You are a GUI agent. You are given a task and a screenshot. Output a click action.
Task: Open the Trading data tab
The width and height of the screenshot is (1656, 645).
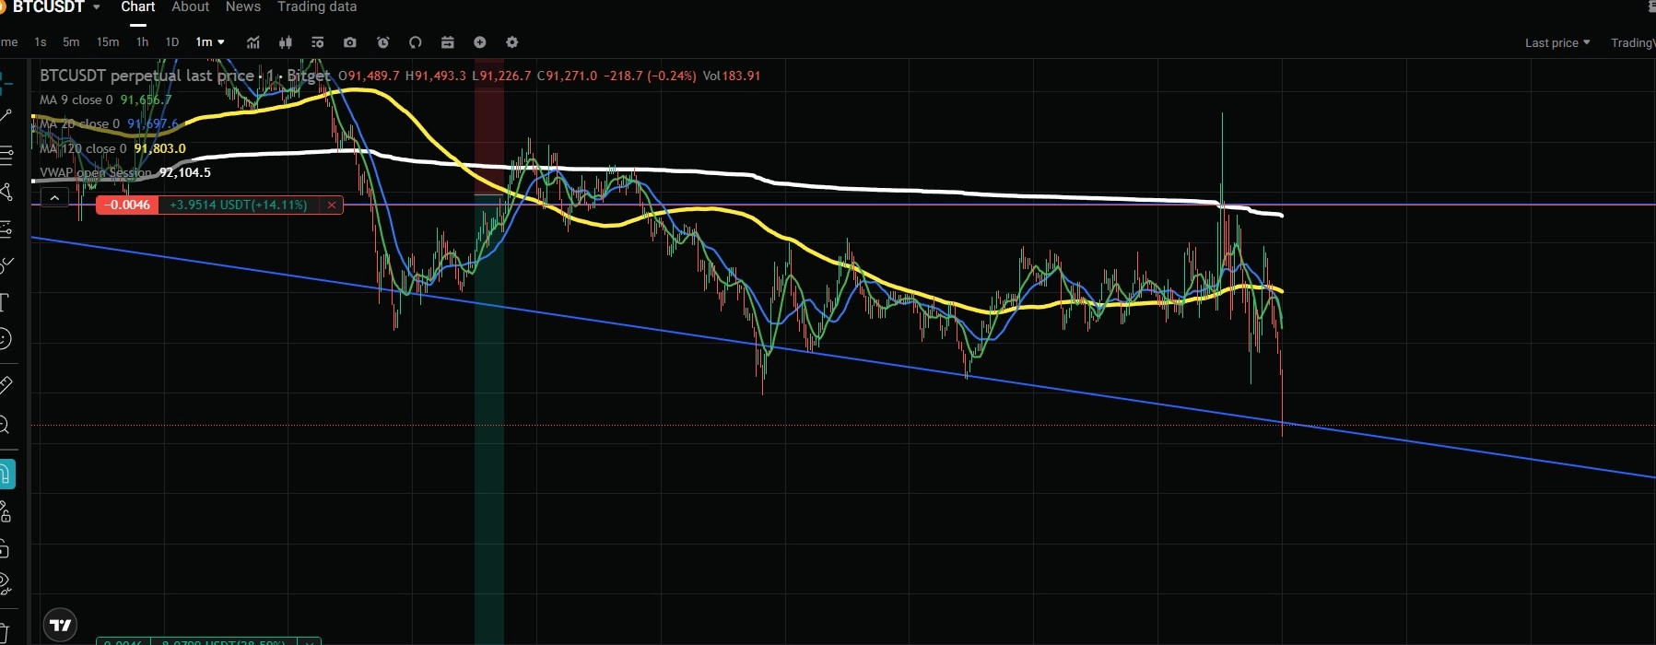(317, 7)
